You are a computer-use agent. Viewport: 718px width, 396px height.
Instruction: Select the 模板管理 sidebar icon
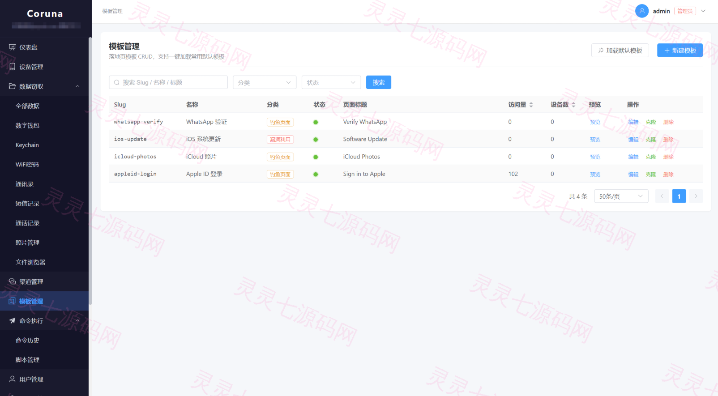click(13, 301)
